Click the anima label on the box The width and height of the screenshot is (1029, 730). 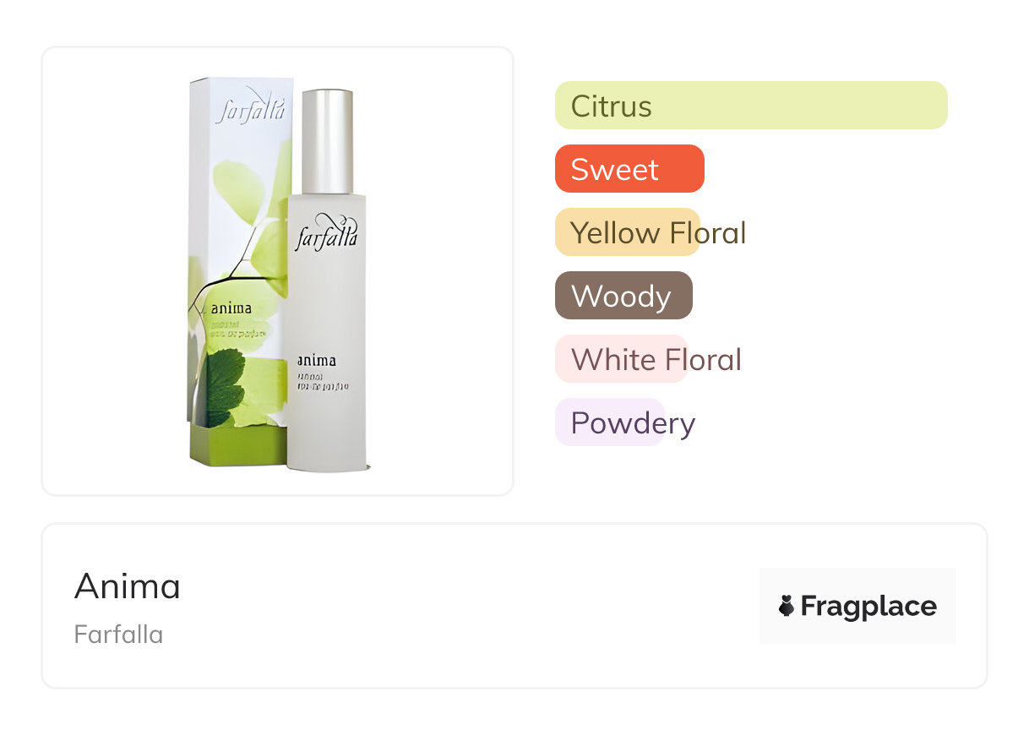coord(231,308)
